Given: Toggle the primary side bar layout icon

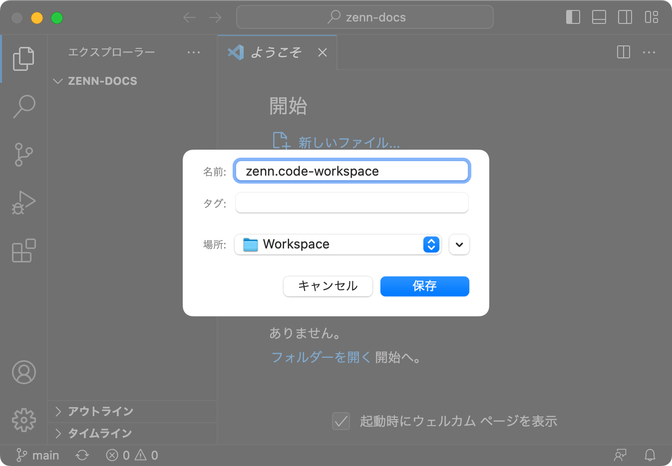Looking at the screenshot, I should [573, 17].
